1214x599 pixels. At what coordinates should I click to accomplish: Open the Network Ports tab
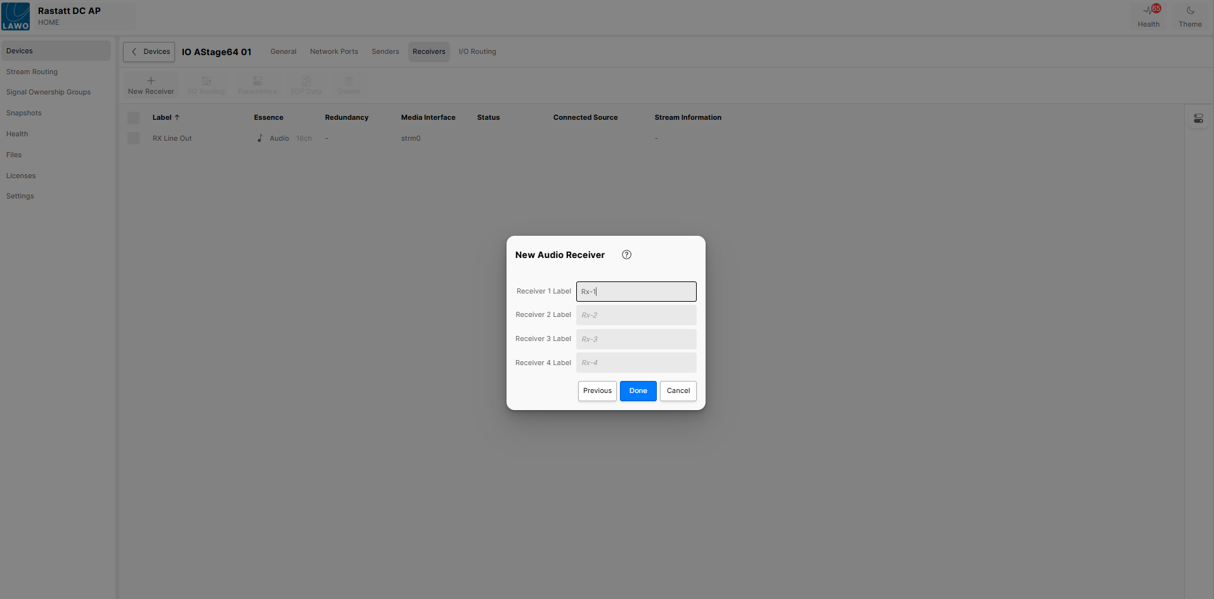tap(333, 52)
